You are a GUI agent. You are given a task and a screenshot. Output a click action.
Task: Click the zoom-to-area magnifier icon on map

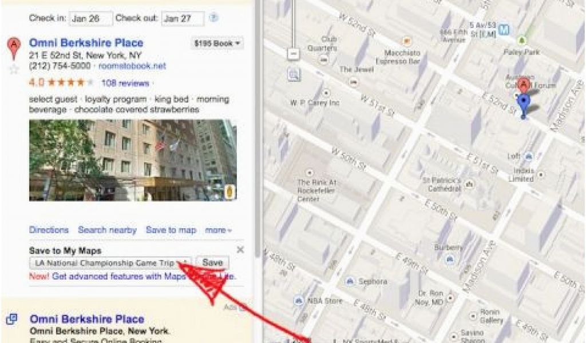click(294, 75)
